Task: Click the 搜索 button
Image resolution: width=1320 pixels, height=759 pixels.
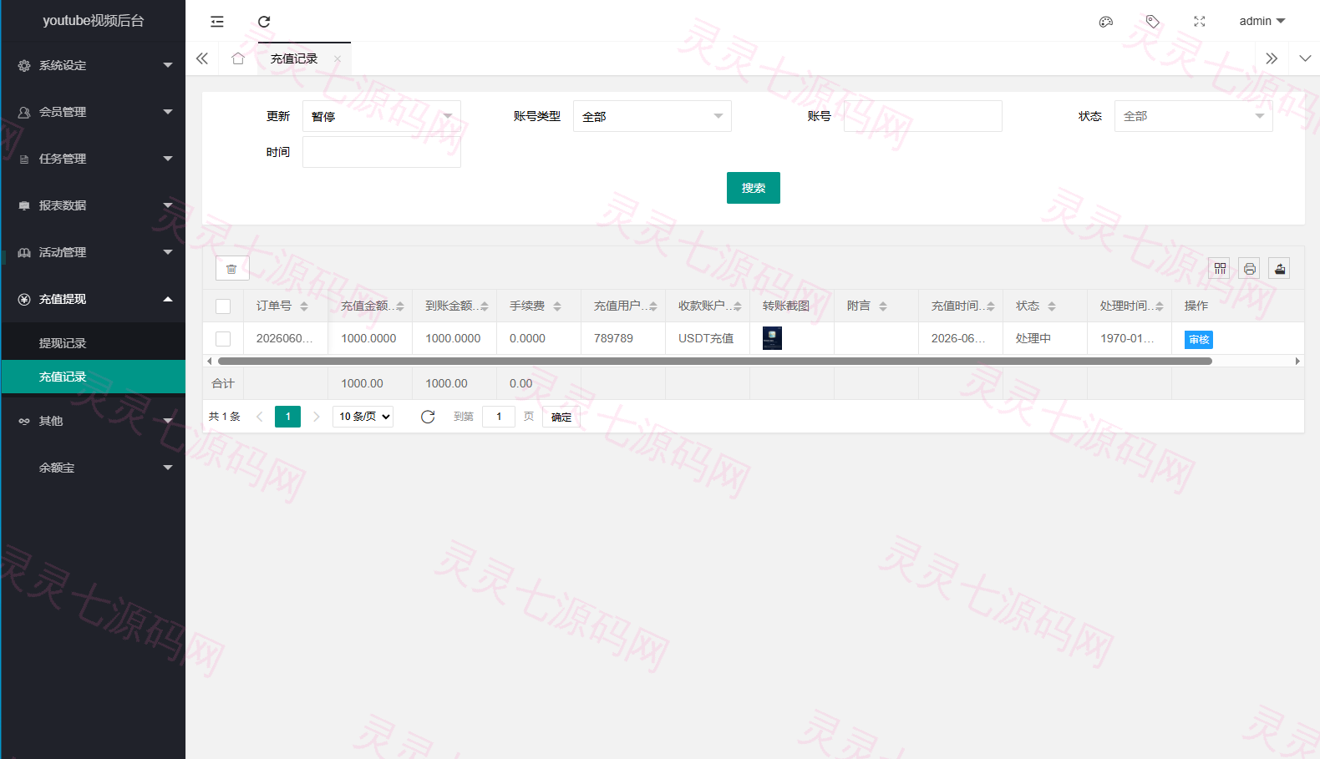Action: point(754,188)
